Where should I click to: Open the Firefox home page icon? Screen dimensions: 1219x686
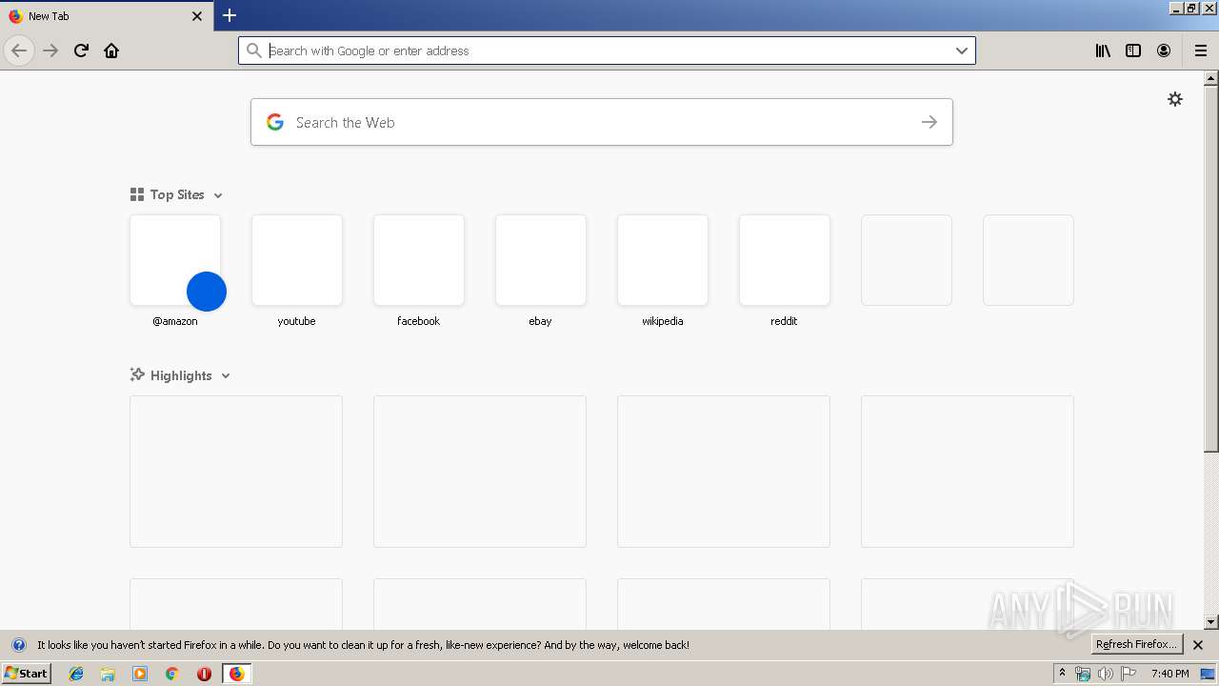(x=111, y=50)
